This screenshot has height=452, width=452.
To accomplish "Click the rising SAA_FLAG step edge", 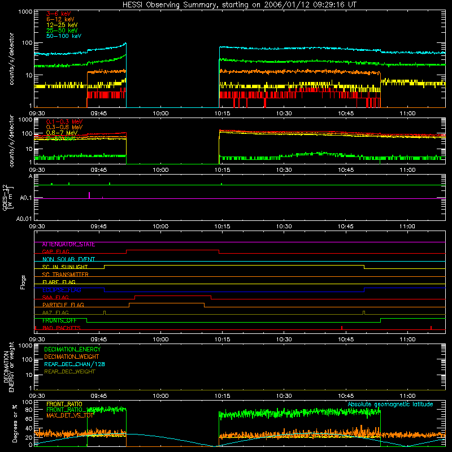I will (x=135, y=298).
